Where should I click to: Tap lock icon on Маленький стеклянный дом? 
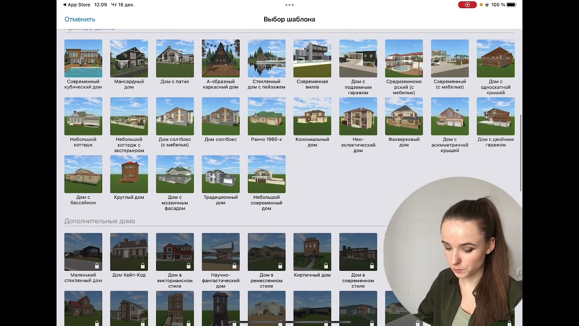tap(97, 266)
